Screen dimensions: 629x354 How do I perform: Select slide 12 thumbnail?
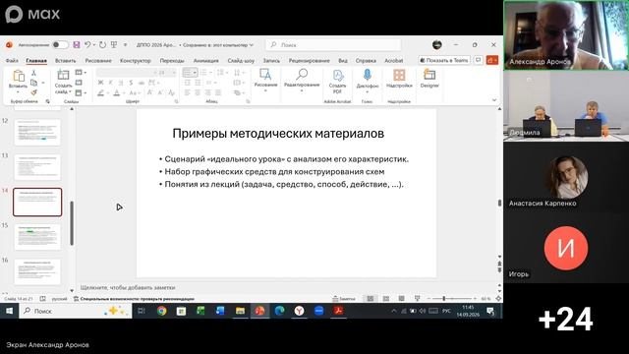(x=37, y=133)
